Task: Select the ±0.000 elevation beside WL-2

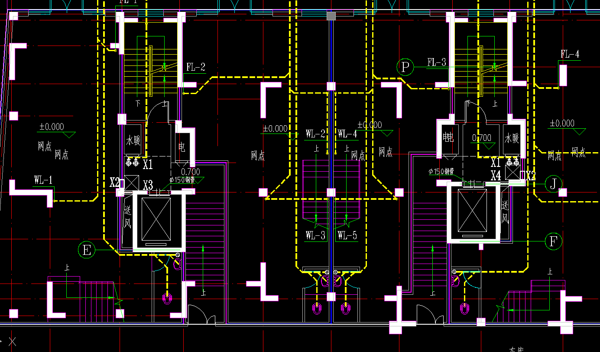Action: click(276, 129)
